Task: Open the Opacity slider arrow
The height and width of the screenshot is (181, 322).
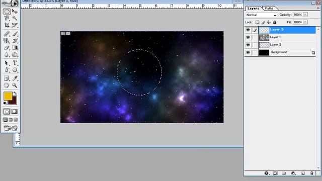Action: coord(305,15)
